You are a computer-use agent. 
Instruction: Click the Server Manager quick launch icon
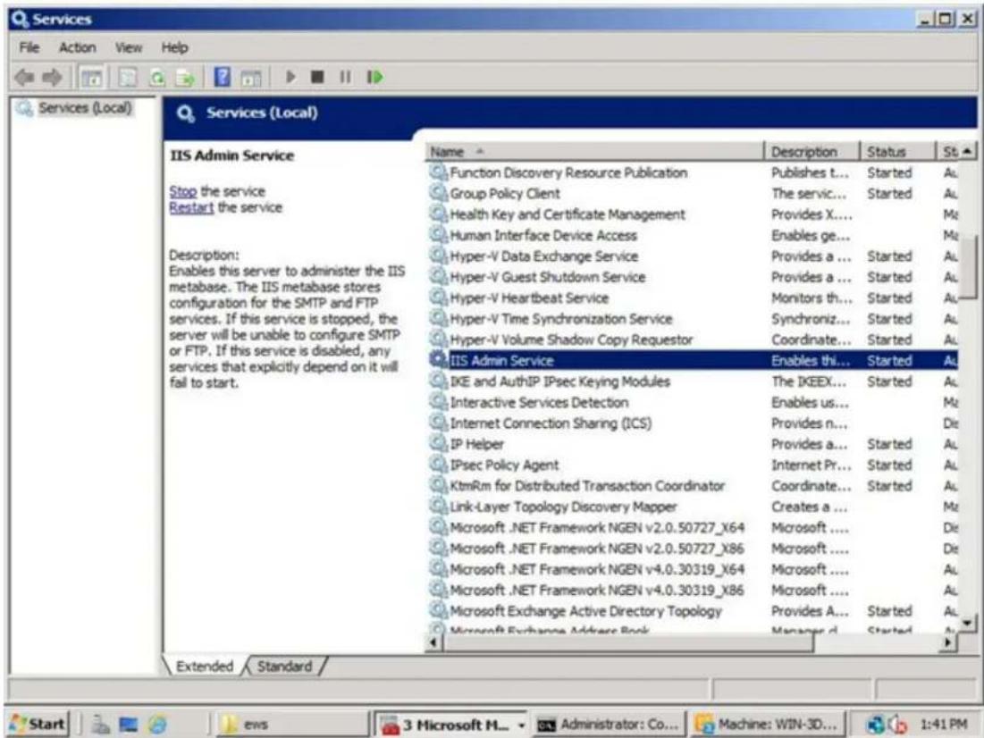point(100,725)
